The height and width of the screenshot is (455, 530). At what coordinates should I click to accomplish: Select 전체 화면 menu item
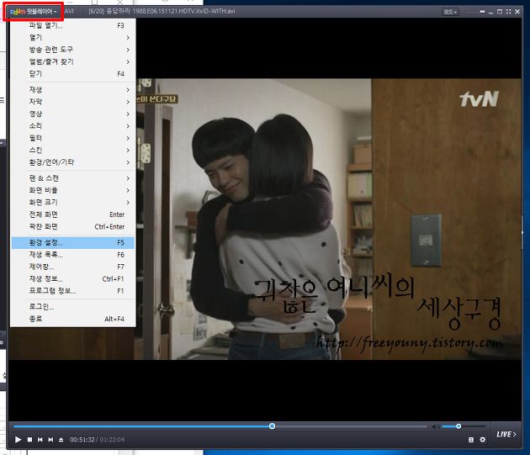73,214
